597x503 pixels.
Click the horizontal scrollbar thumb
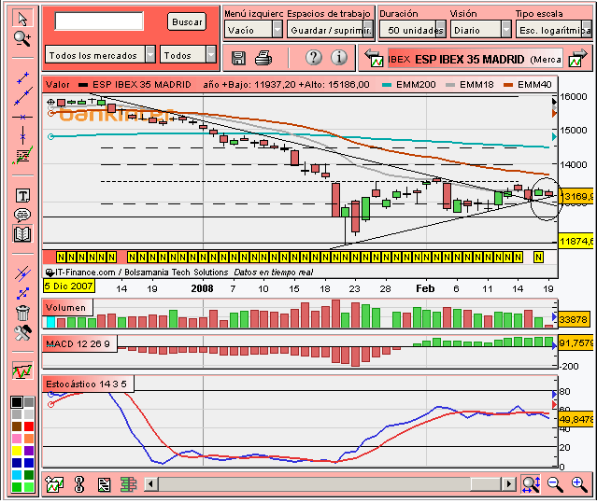pos(486,484)
